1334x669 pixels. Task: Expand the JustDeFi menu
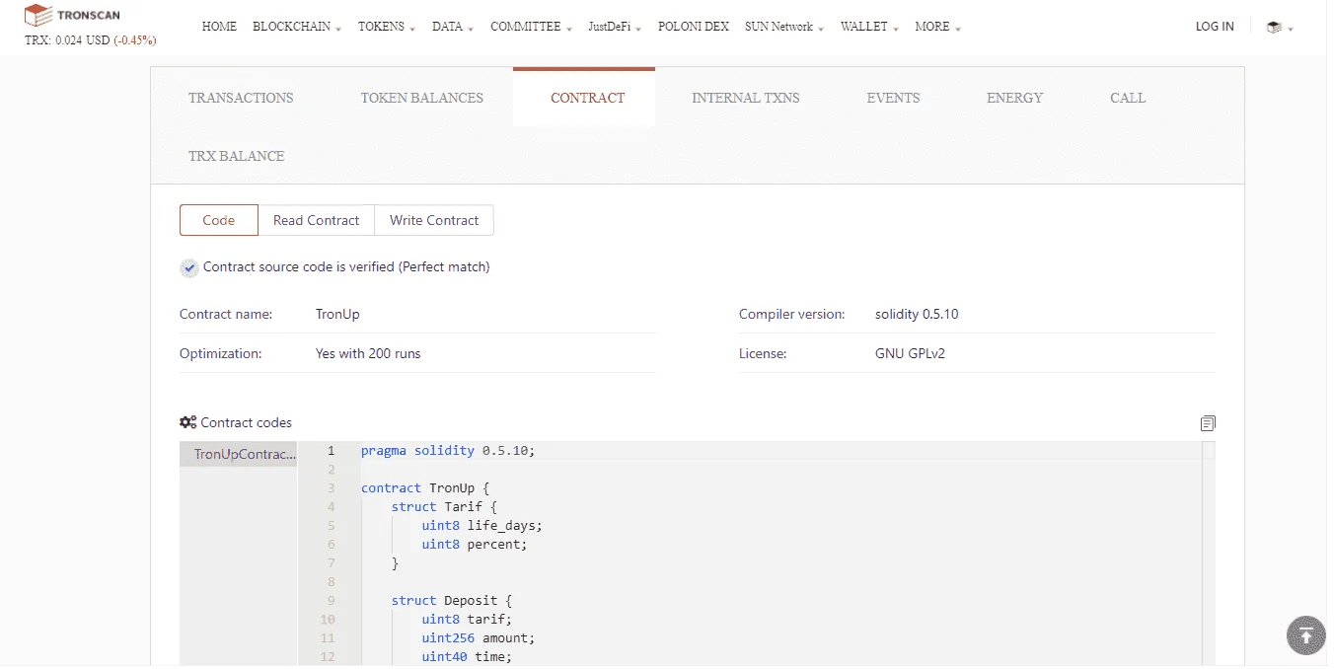(615, 27)
